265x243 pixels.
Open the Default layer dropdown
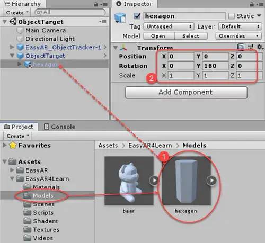tap(240, 26)
